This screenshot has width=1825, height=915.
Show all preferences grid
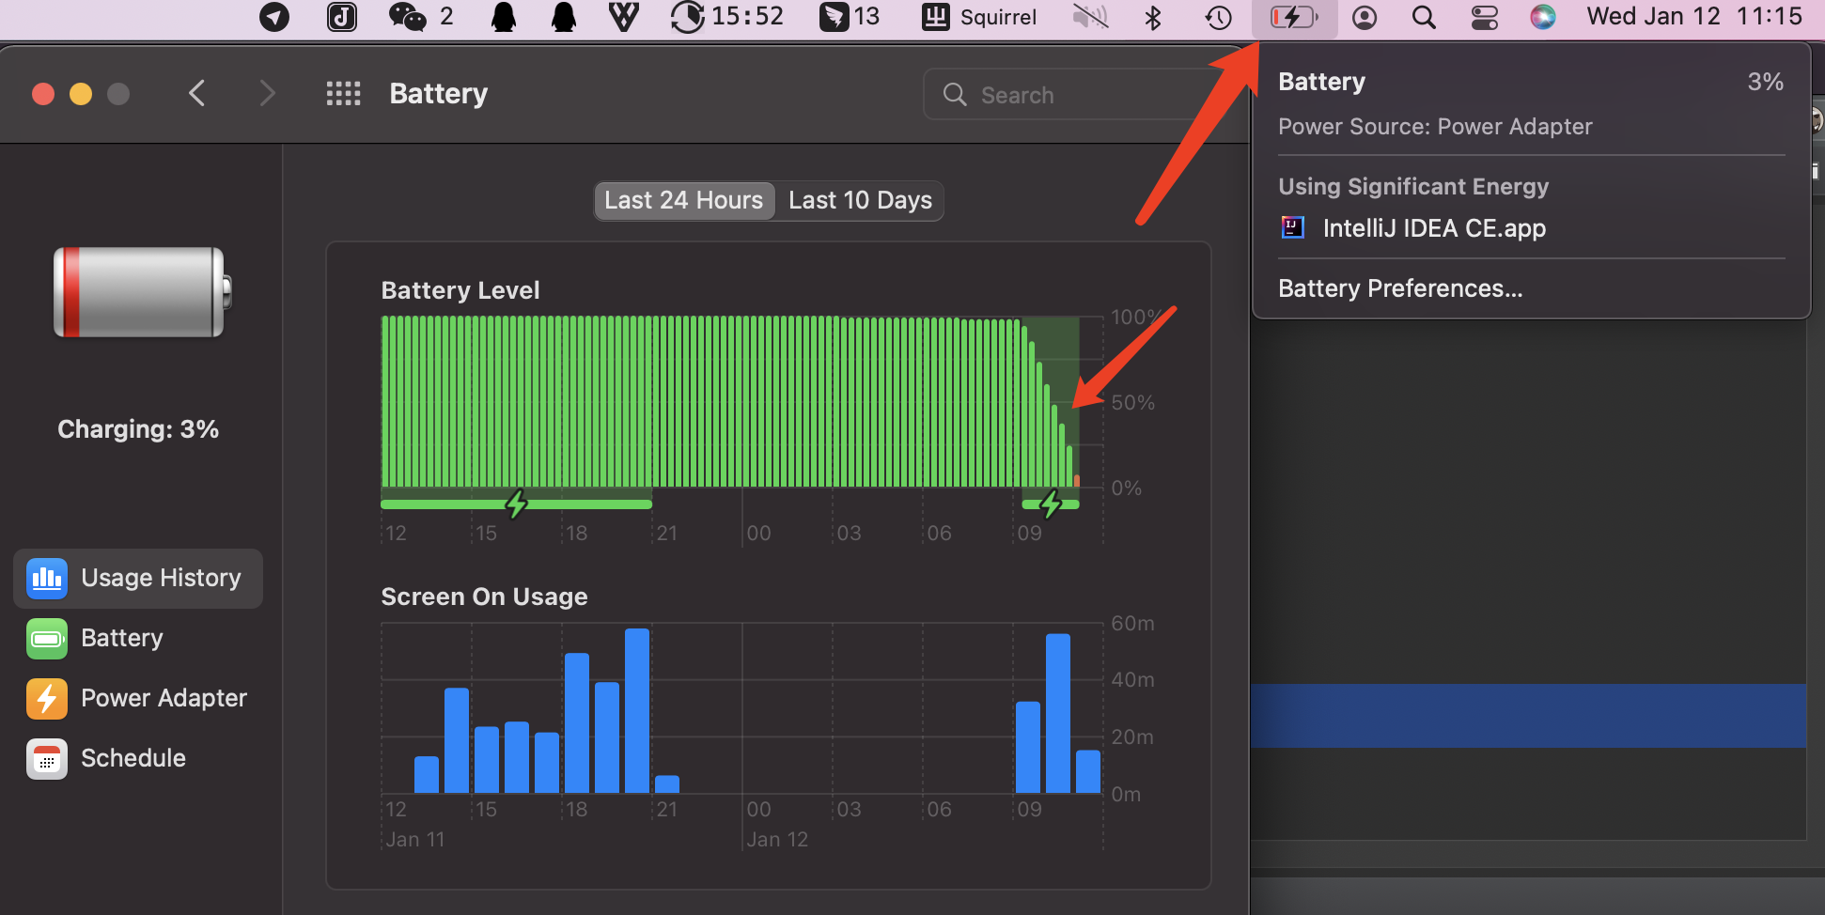343,93
